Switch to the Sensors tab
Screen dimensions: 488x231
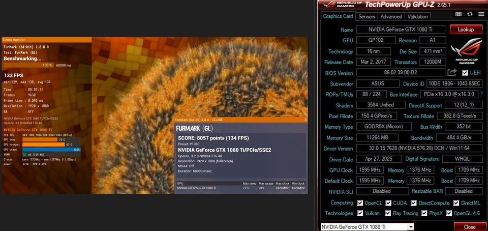click(367, 16)
